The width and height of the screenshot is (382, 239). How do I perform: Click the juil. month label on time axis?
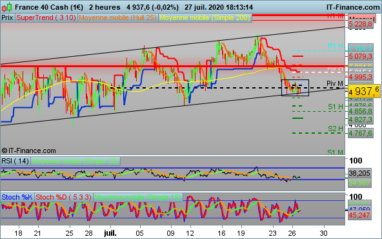pos(110,233)
